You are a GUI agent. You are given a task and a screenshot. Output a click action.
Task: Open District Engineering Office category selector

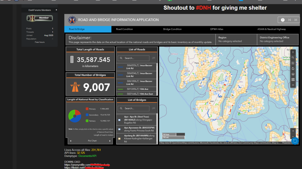click(277, 40)
